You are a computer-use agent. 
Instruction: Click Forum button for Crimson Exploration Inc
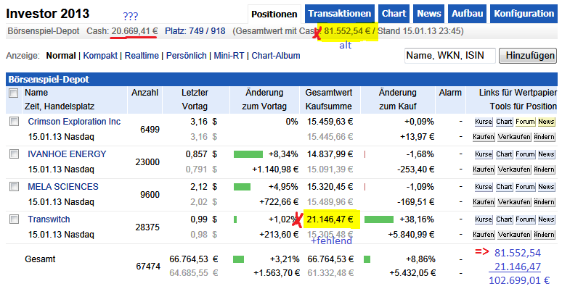tap(525, 122)
